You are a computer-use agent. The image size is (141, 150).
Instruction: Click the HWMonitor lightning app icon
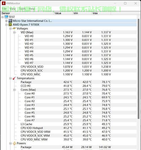click(4, 3)
